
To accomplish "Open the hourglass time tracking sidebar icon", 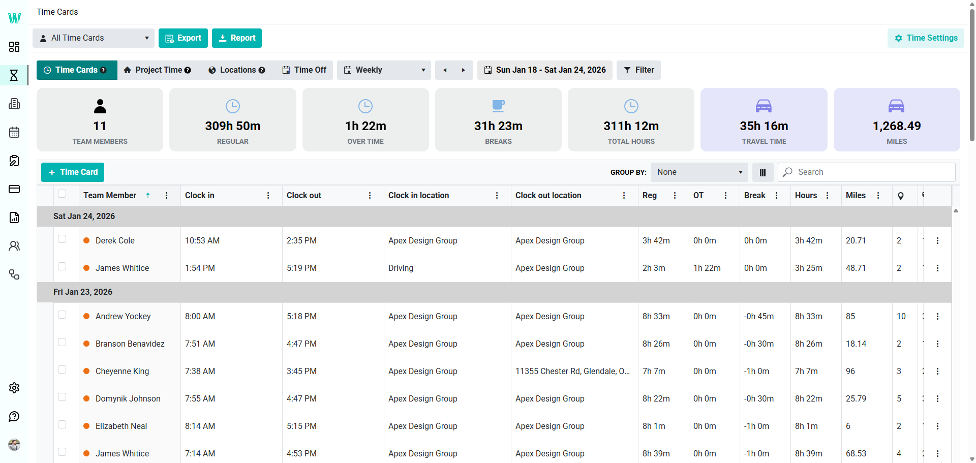I will point(14,75).
